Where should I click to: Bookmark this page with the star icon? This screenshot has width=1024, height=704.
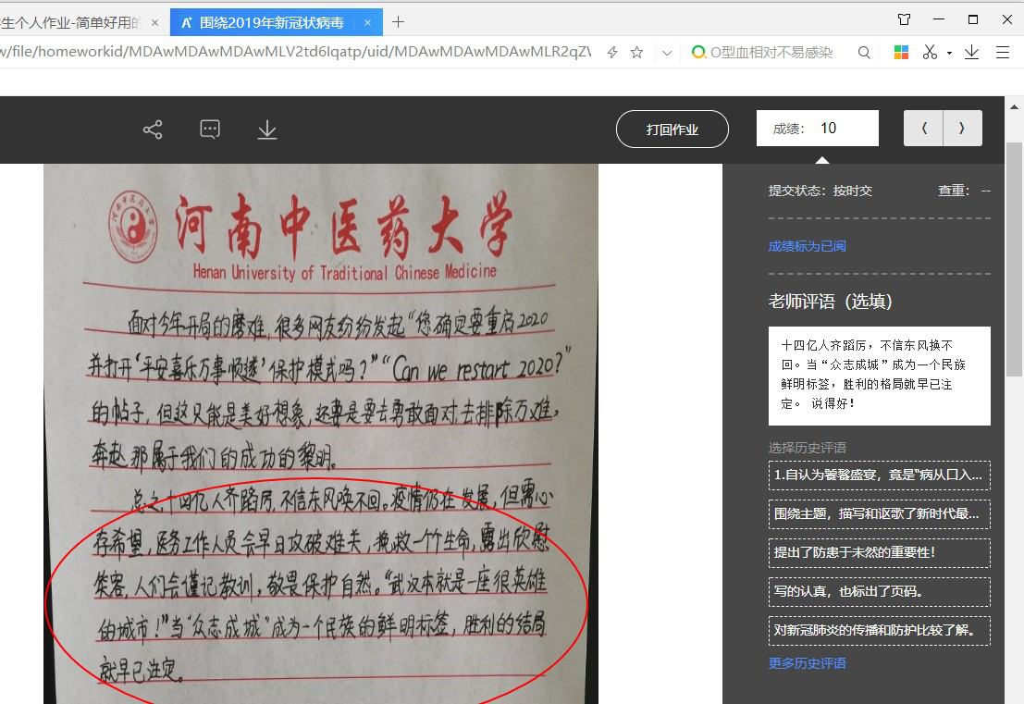click(636, 53)
